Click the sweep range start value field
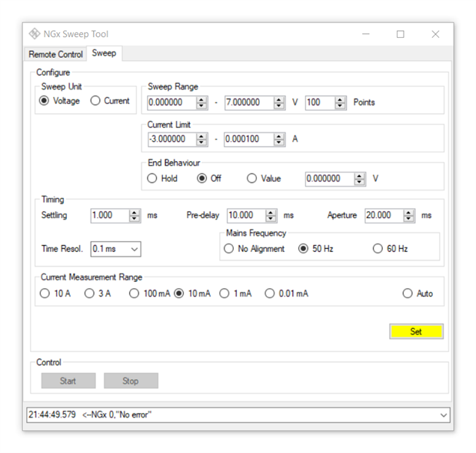476x453 pixels. click(171, 102)
